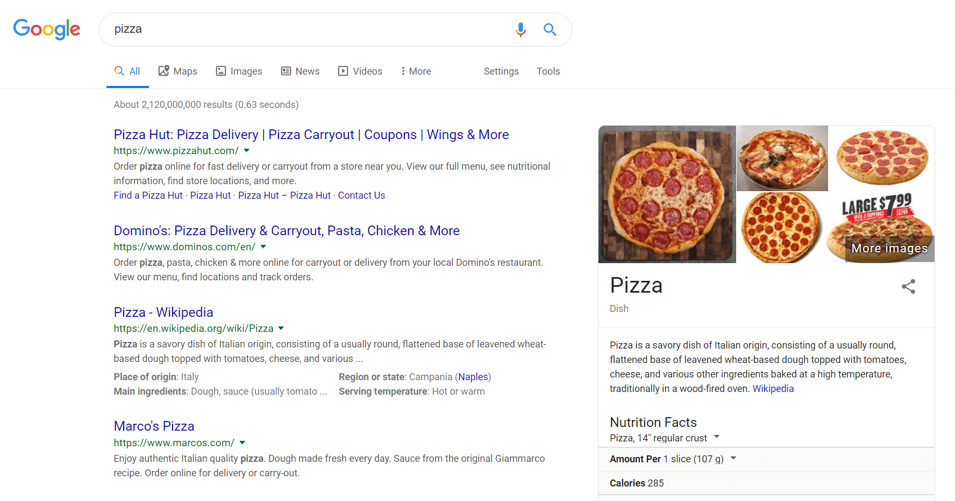Open the top middle margherita pizza image
Image resolution: width=955 pixels, height=501 pixels.
pos(782,158)
